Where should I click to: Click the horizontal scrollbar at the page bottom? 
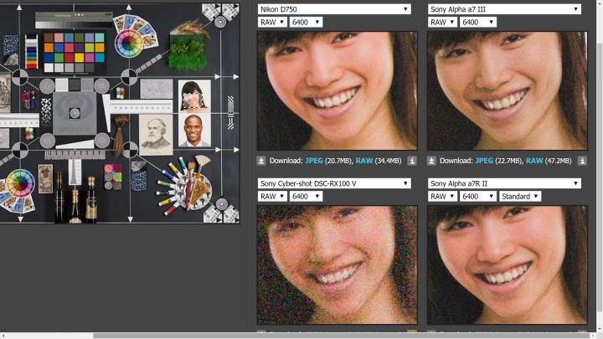tap(342, 336)
